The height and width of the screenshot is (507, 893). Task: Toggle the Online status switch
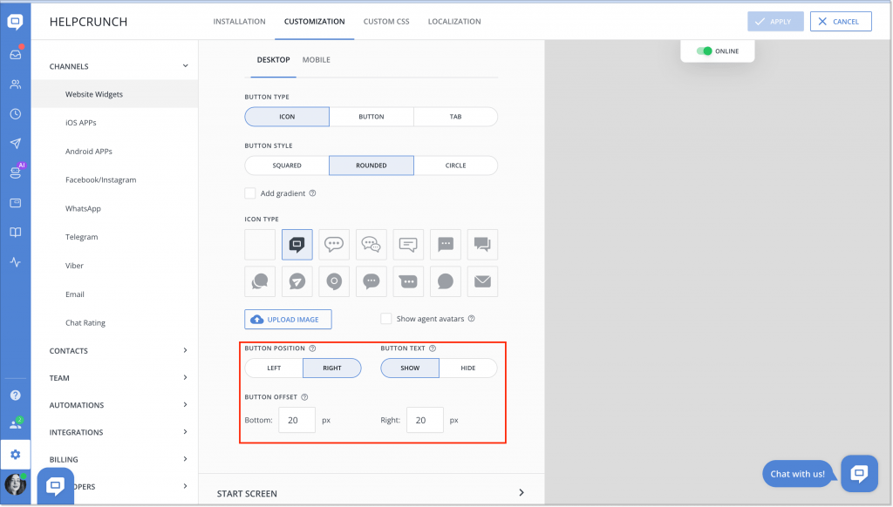coord(705,51)
